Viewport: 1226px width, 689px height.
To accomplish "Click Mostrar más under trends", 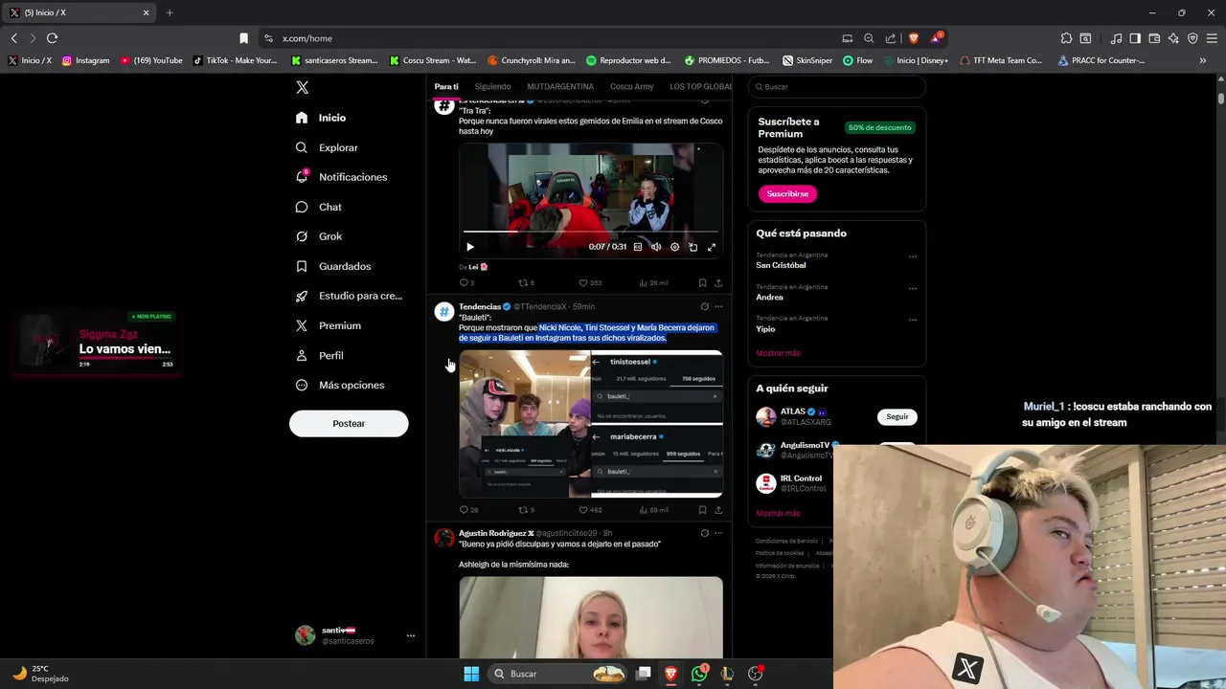I will tap(778, 353).
